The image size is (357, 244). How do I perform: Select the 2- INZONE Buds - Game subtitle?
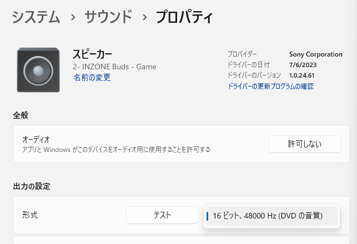coord(114,67)
